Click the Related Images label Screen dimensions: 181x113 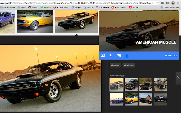pos(117,76)
